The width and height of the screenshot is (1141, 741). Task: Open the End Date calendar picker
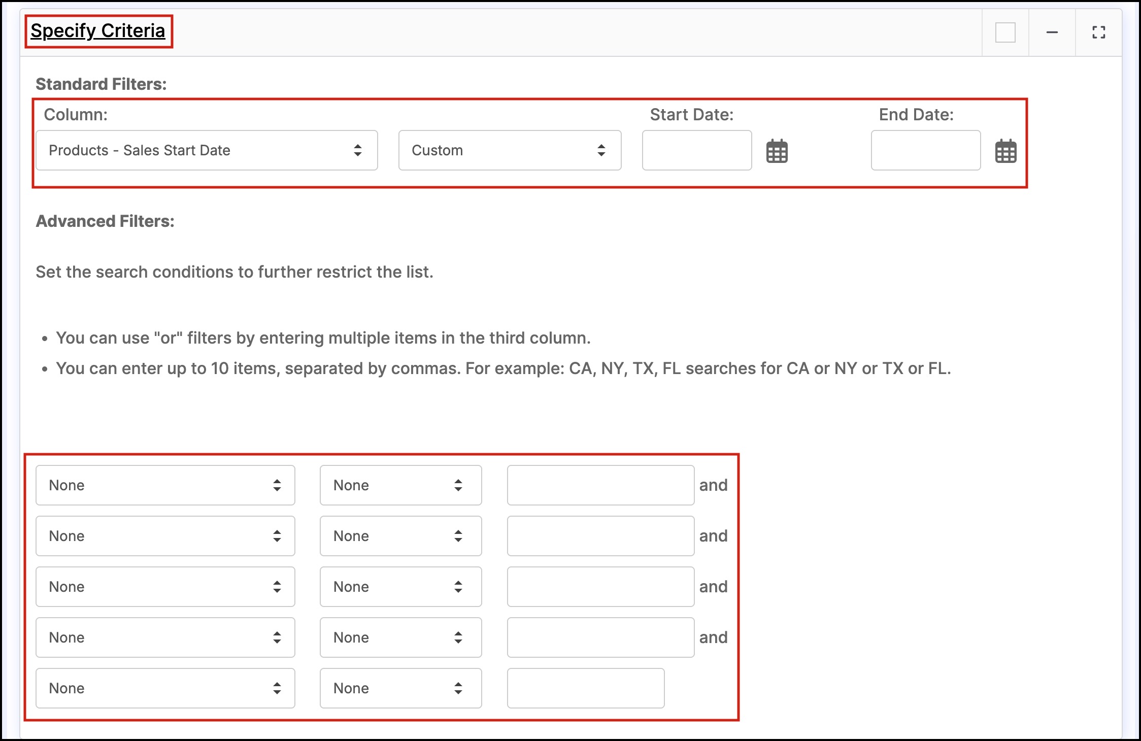coord(1005,151)
